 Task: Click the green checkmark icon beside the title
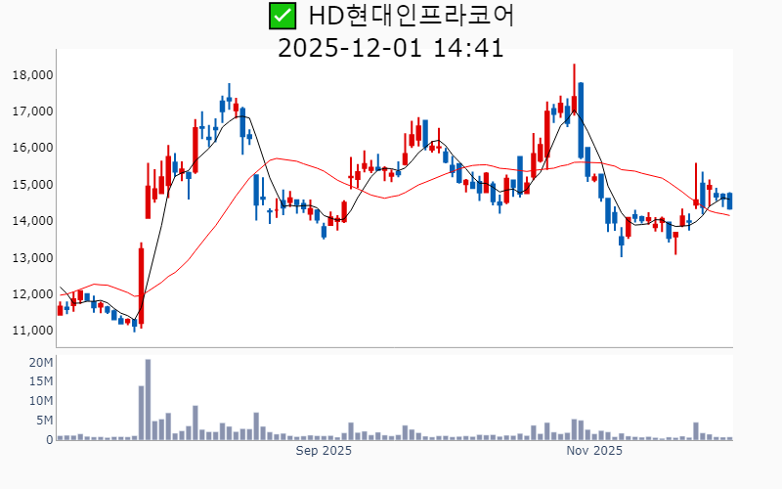(x=282, y=16)
